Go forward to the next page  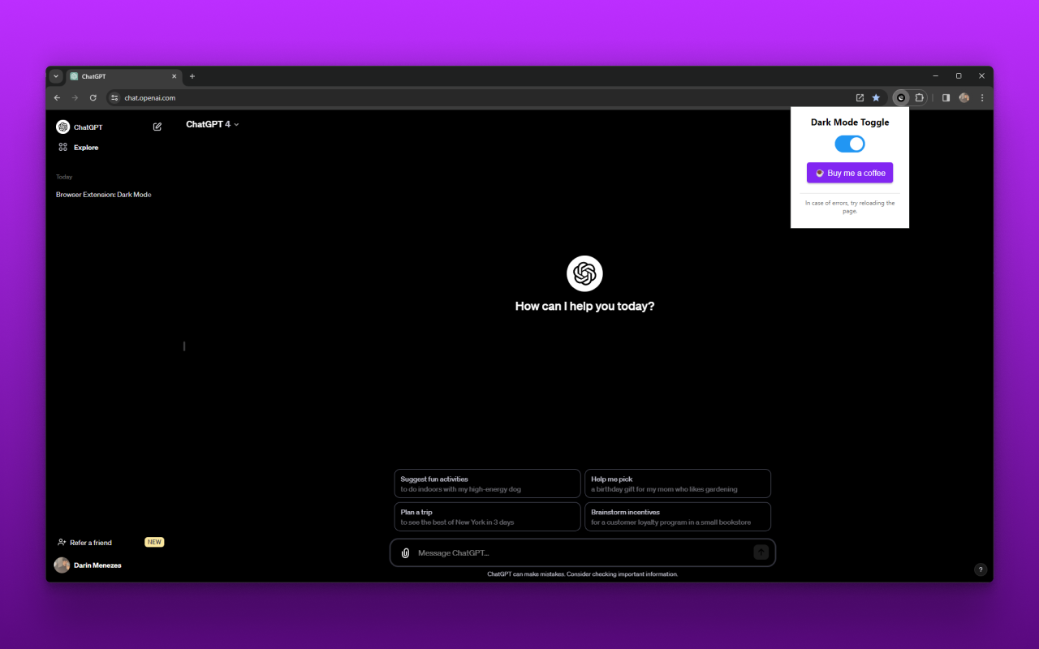(x=75, y=97)
